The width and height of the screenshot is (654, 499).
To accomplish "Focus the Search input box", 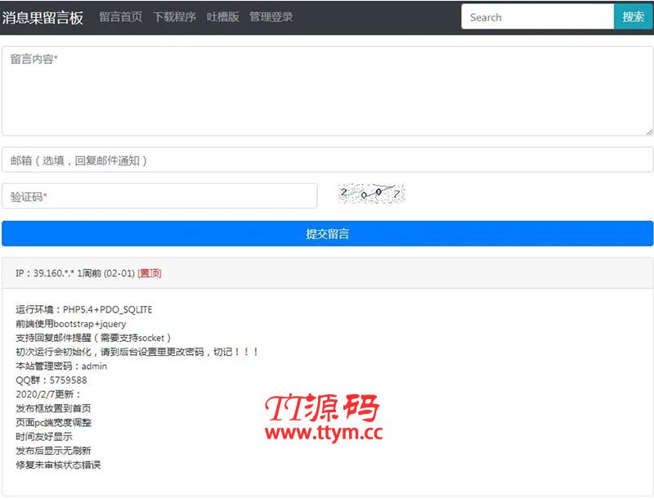I will click(537, 16).
